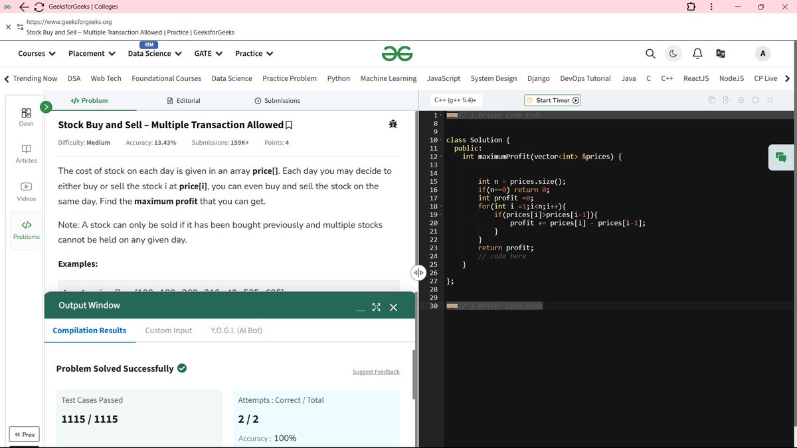Open the GATE dropdown
797x448 pixels.
[208, 54]
